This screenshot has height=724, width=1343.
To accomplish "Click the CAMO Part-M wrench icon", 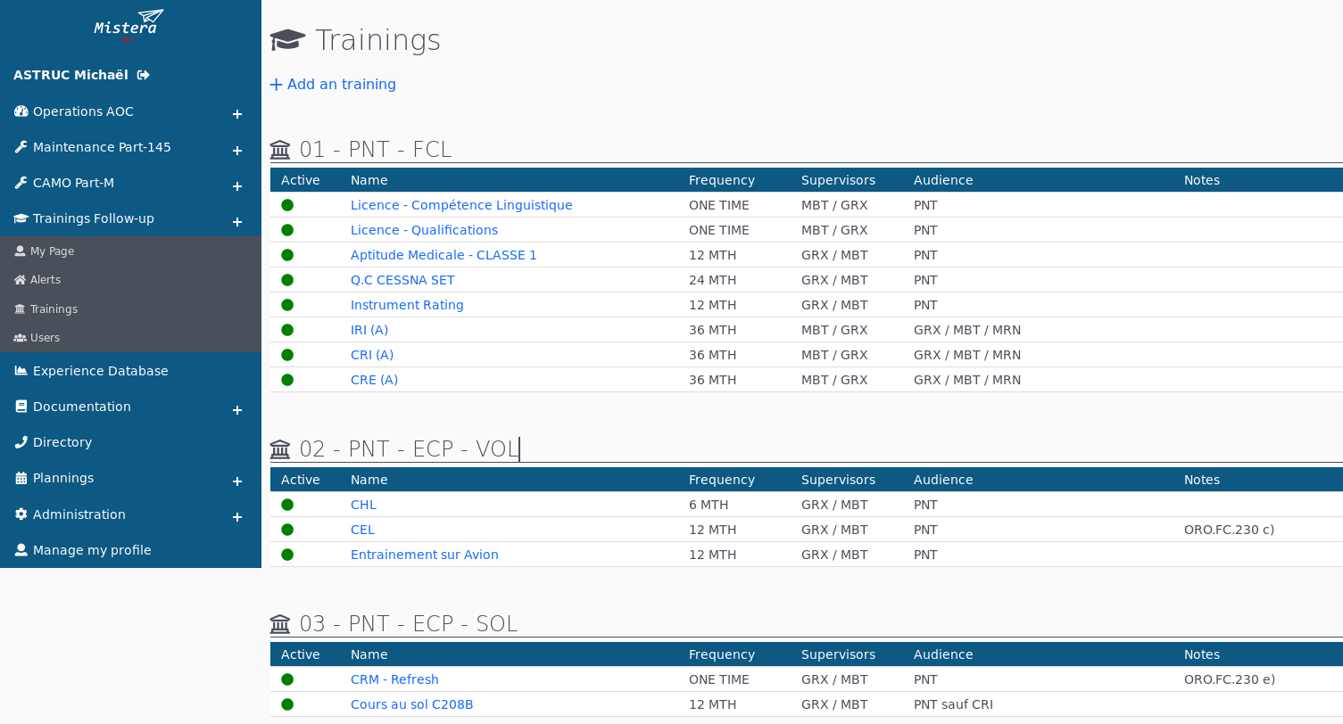I will point(21,183).
